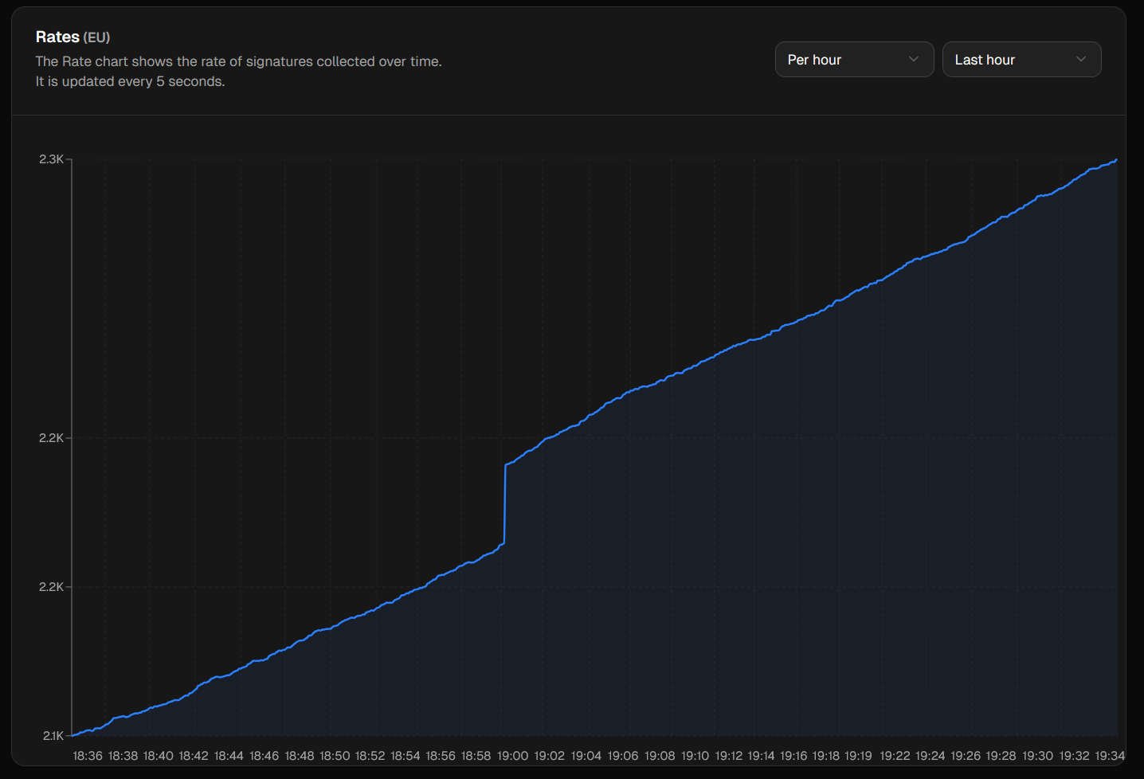Click the 2.3K y-axis label

(52, 159)
